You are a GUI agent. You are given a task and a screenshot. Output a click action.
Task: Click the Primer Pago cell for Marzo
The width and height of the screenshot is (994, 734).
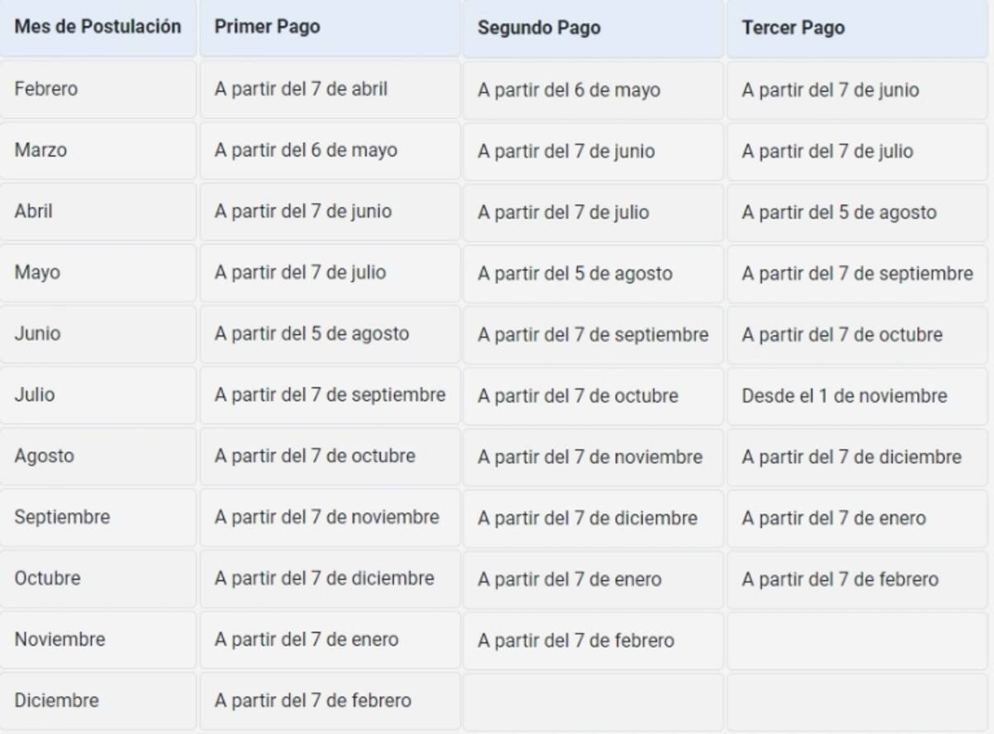pyautogui.click(x=306, y=150)
